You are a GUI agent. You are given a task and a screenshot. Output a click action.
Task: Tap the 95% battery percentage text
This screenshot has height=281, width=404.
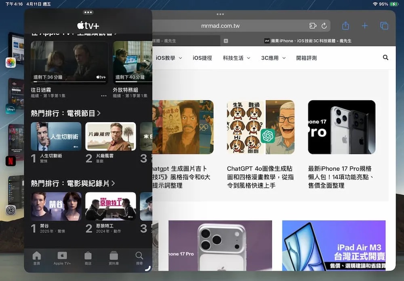[x=383, y=4]
